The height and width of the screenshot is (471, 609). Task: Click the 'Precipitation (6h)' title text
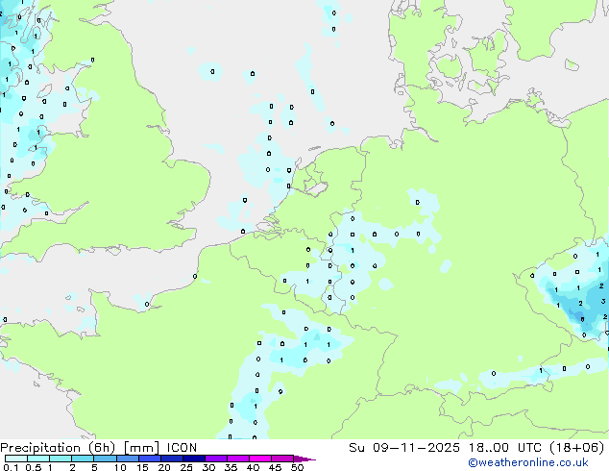pyautogui.click(x=58, y=448)
